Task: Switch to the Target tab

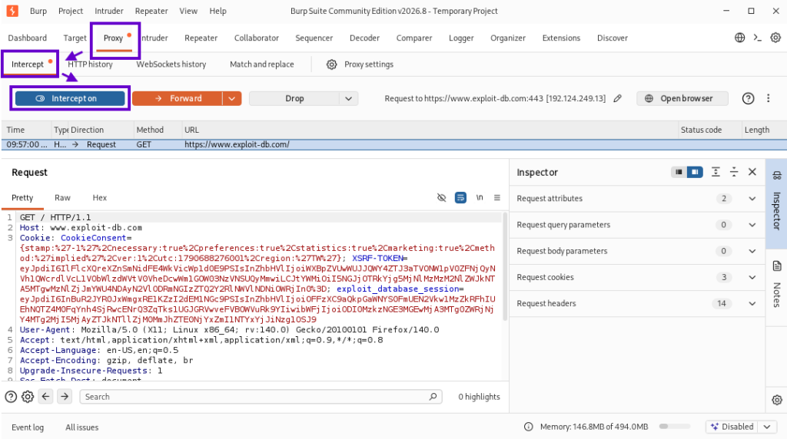Action: click(75, 38)
